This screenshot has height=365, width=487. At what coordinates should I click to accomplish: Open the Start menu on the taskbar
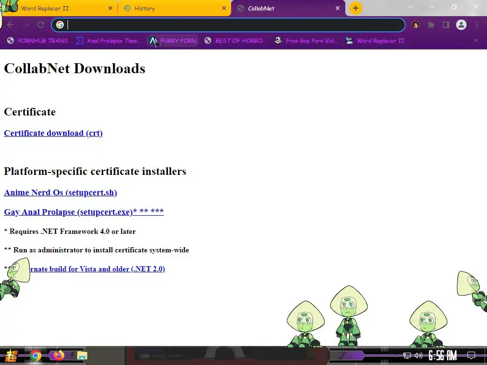click(x=11, y=355)
